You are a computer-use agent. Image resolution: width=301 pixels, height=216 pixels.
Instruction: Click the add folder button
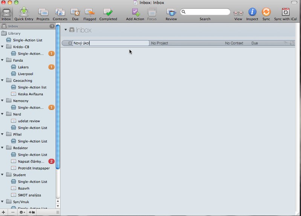tap(32, 212)
